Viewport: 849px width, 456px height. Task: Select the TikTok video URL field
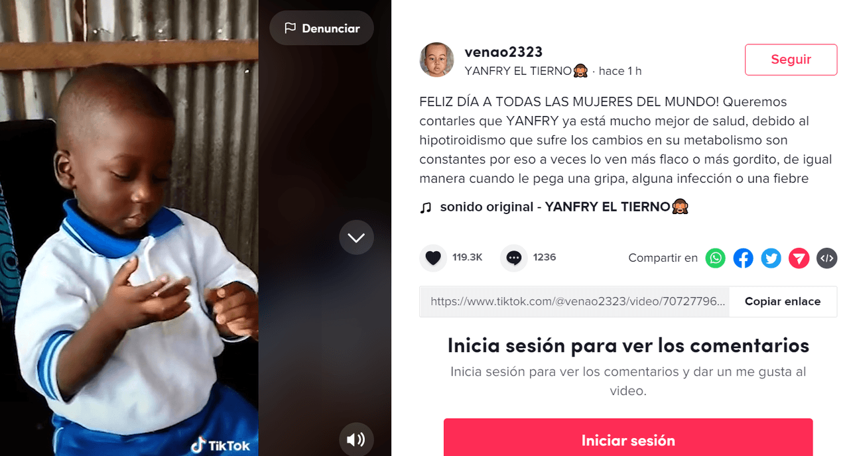pos(574,302)
